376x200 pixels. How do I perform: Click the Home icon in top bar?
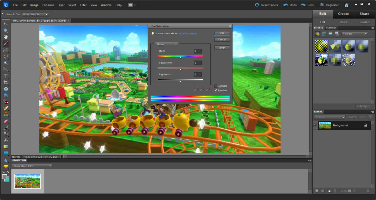[x=346, y=5]
